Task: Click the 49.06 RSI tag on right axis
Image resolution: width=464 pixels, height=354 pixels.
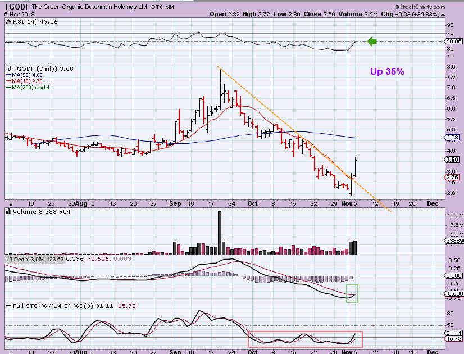Action: click(454, 42)
